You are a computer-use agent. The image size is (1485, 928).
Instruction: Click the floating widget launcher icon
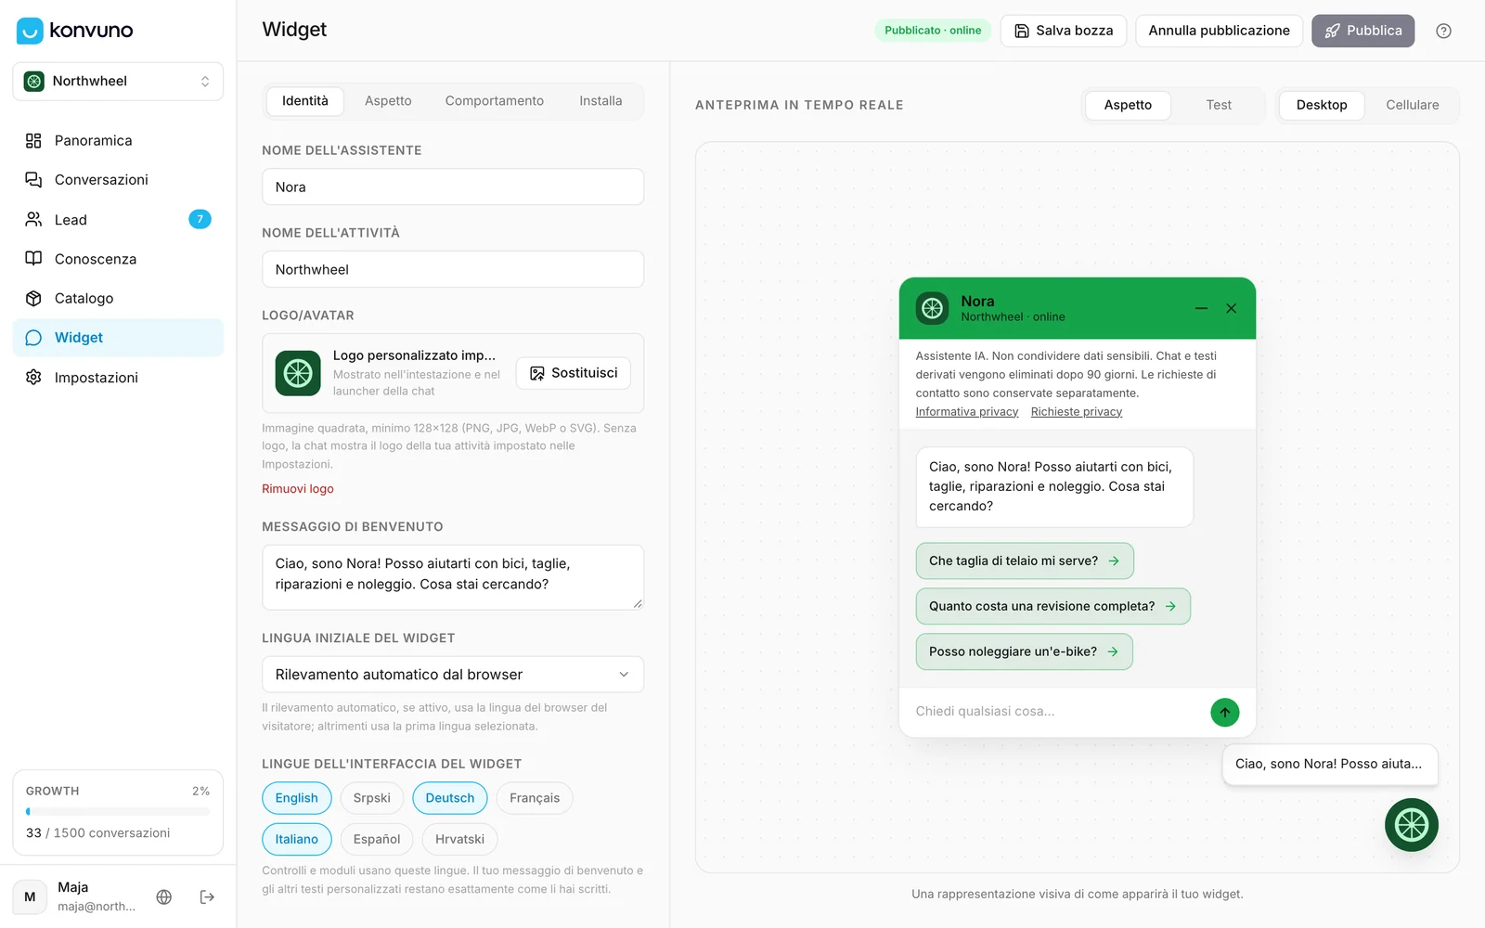pos(1411,825)
